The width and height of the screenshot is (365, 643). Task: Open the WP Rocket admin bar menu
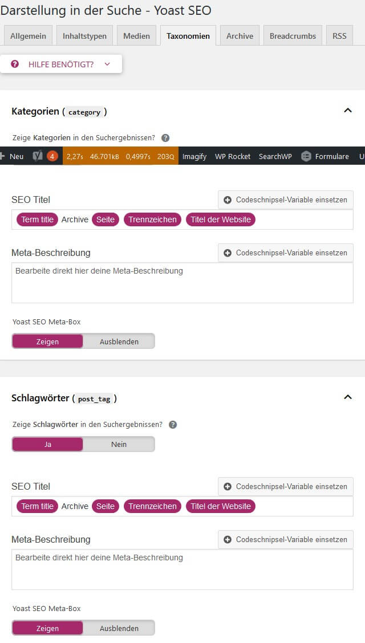click(x=233, y=156)
